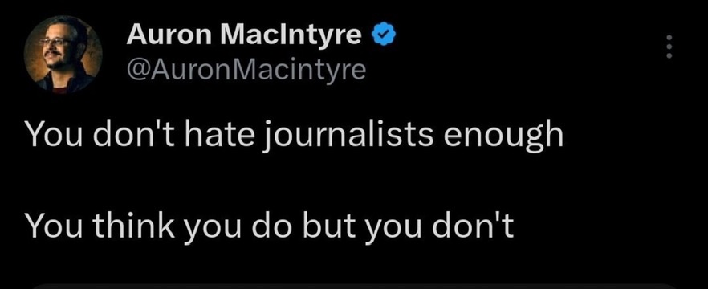This screenshot has height=289, width=708.
Task: Open the tweet line "You don't hate journalists enough"
Action: pos(295,136)
